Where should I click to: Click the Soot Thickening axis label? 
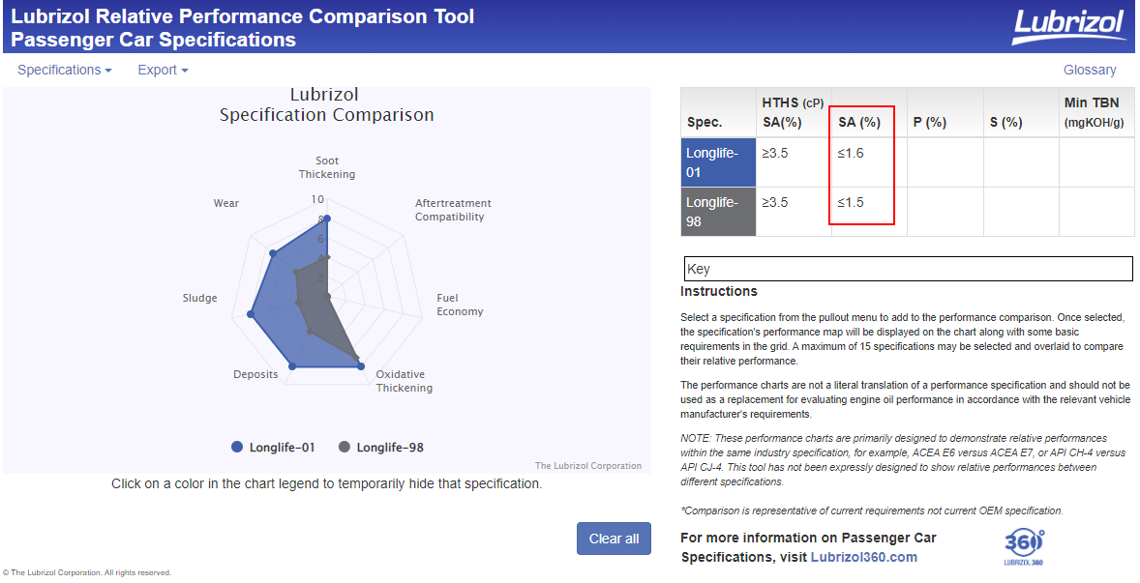[x=327, y=167]
